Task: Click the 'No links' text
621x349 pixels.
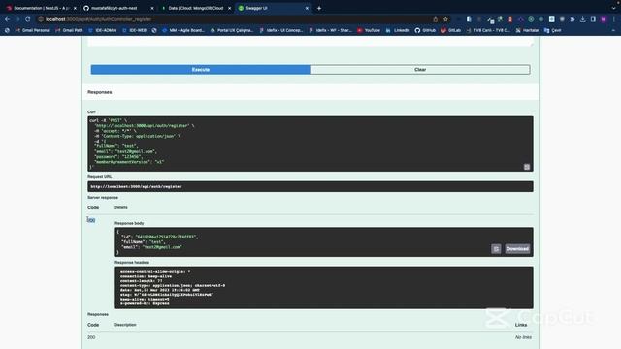Action: click(x=523, y=337)
